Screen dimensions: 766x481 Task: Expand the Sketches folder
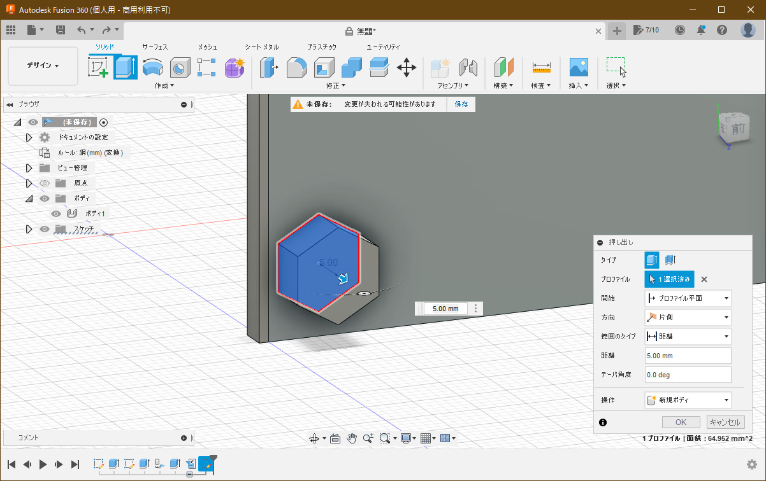click(x=29, y=229)
